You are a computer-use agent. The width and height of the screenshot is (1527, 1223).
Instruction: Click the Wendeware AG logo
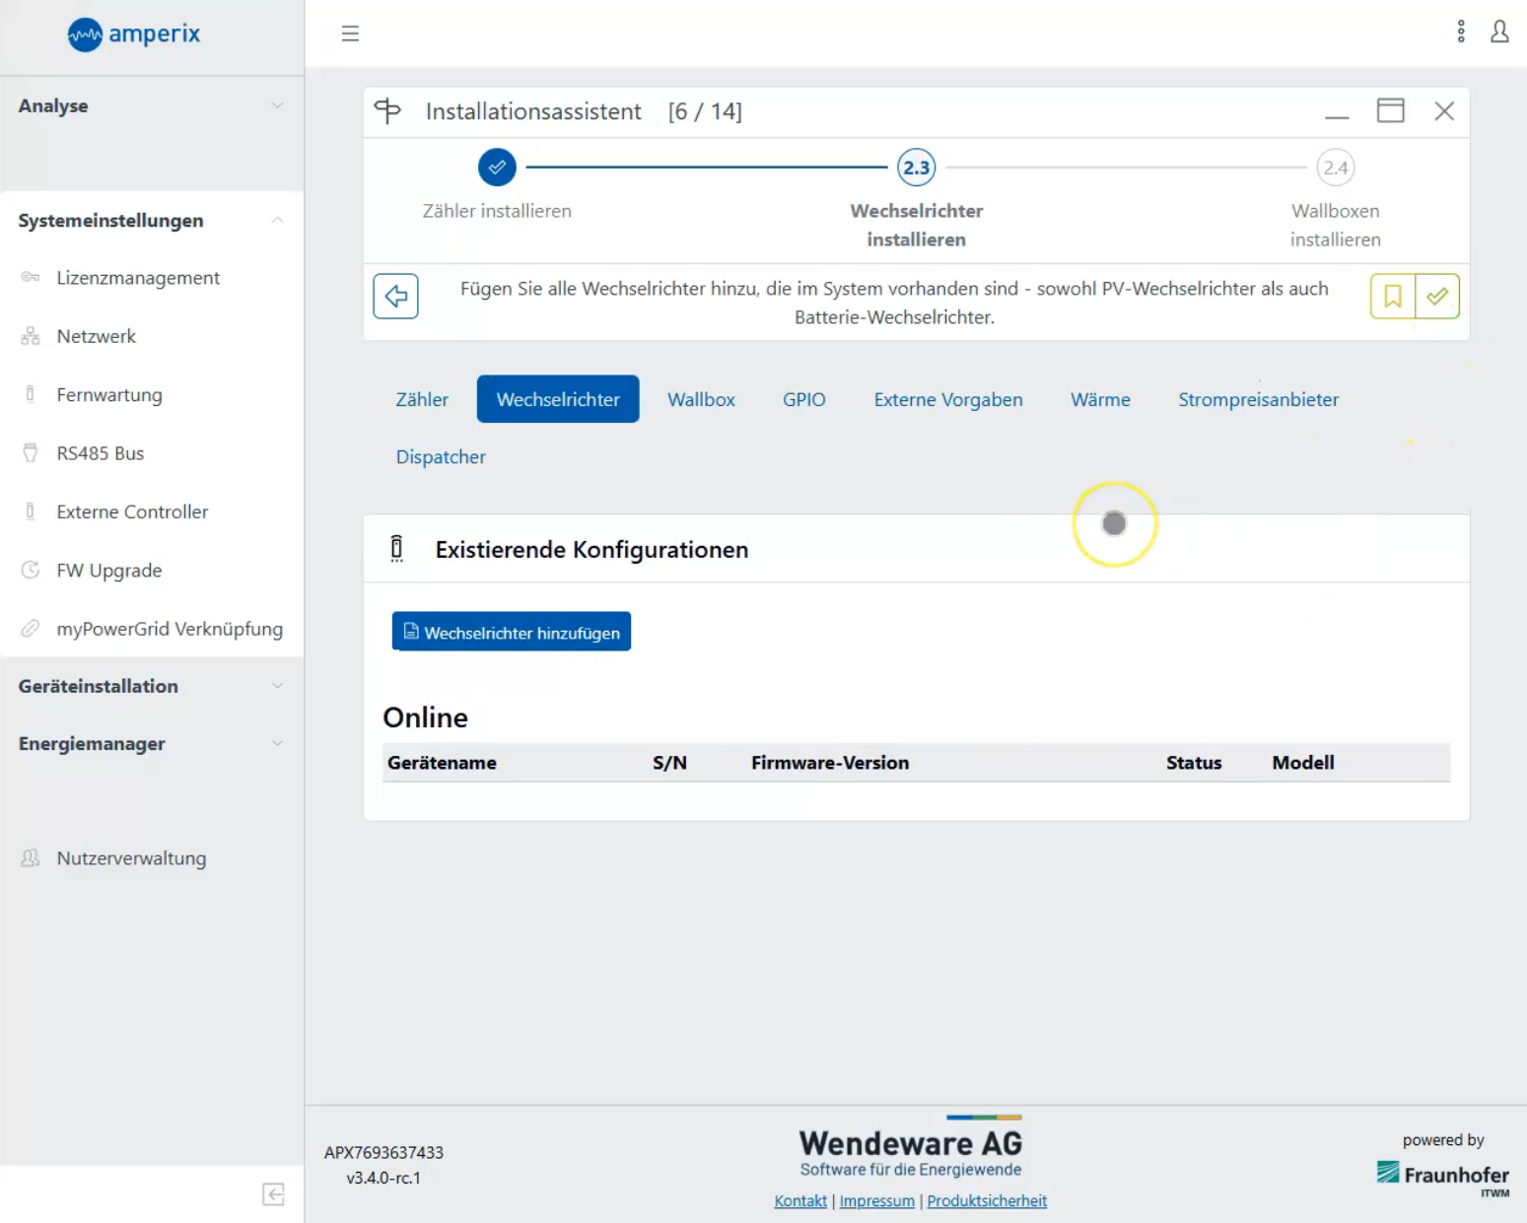point(911,1148)
